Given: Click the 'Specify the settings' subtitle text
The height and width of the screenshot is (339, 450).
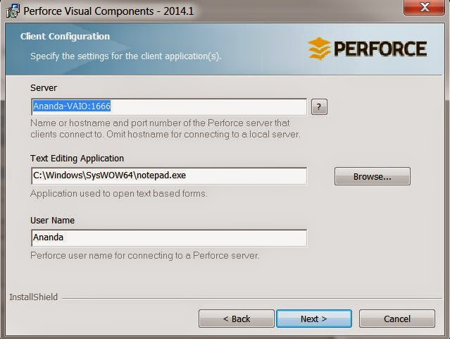Looking at the screenshot, I should (x=125, y=55).
